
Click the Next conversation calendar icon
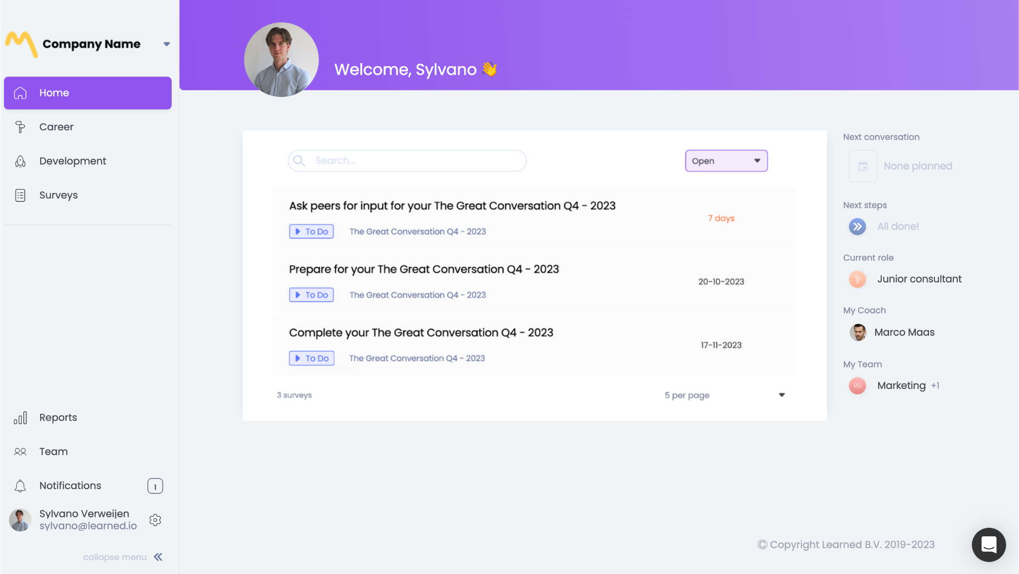point(863,166)
